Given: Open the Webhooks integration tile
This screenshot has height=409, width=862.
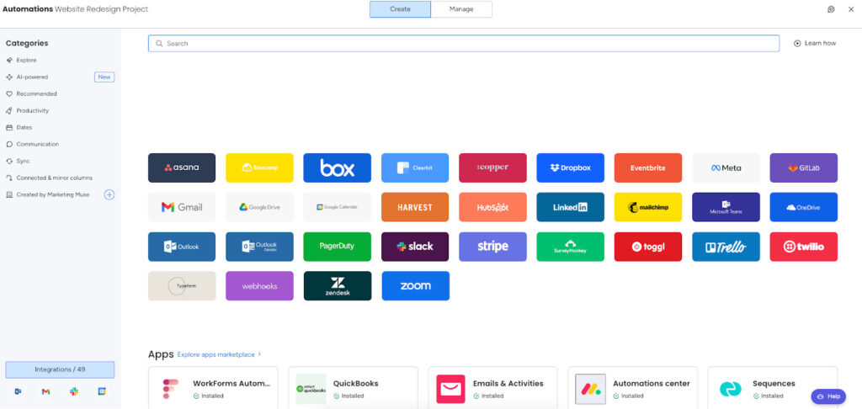Looking at the screenshot, I should 259,286.
